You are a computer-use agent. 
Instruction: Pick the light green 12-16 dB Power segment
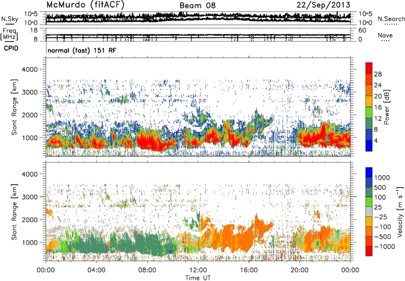pos(369,113)
